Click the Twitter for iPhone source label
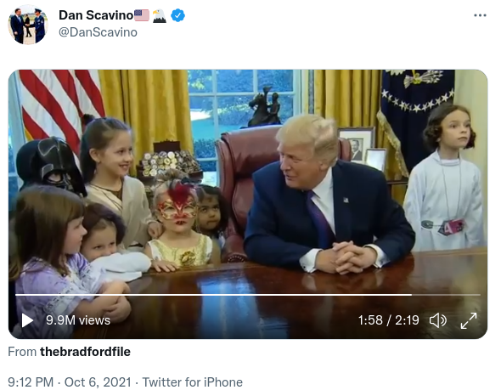Image resolution: width=501 pixels, height=390 pixels. [193, 382]
